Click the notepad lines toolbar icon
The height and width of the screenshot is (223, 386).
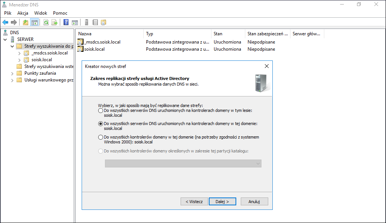95,23
